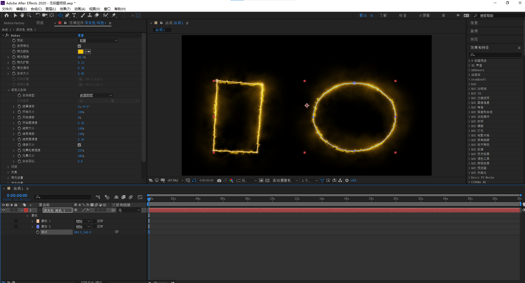This screenshot has height=283, width=525.
Task: Open the 主体类型 dropdown showing 遮罩图层
Action: [x=96, y=96]
